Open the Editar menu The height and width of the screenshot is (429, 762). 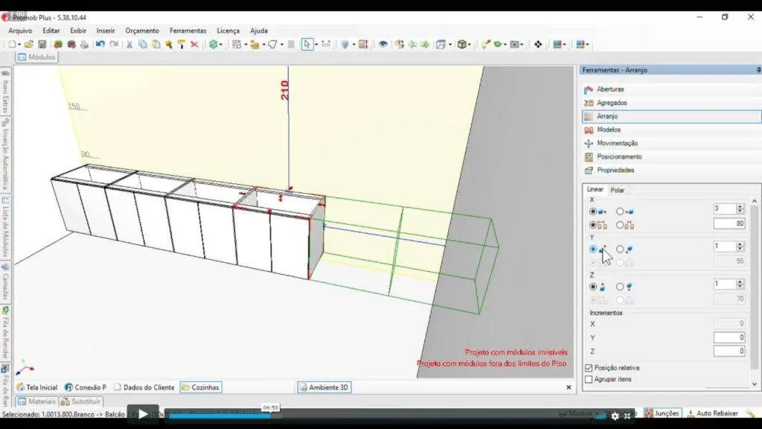click(51, 31)
